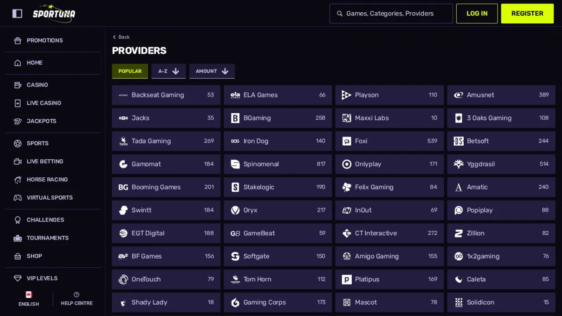Click the Challenges medal icon
The height and width of the screenshot is (316, 562).
(x=18, y=220)
